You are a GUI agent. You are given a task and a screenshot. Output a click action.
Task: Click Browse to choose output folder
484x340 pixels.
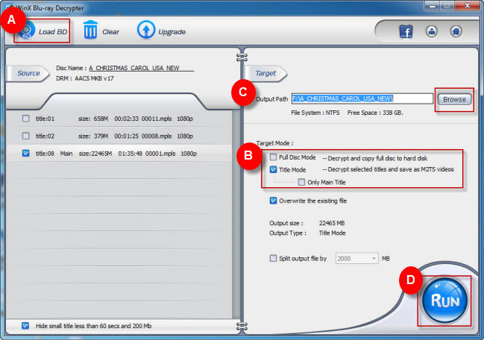[x=454, y=99]
